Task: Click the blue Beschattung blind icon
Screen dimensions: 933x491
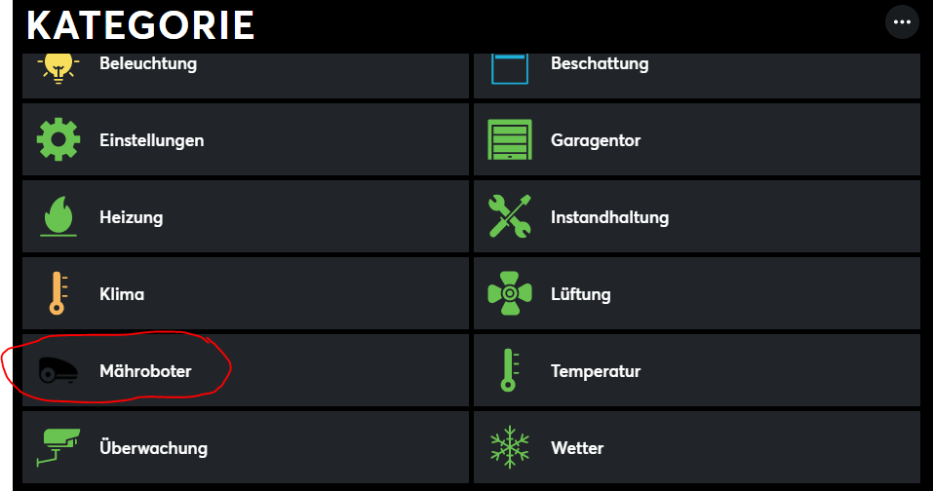Action: pyautogui.click(x=509, y=66)
